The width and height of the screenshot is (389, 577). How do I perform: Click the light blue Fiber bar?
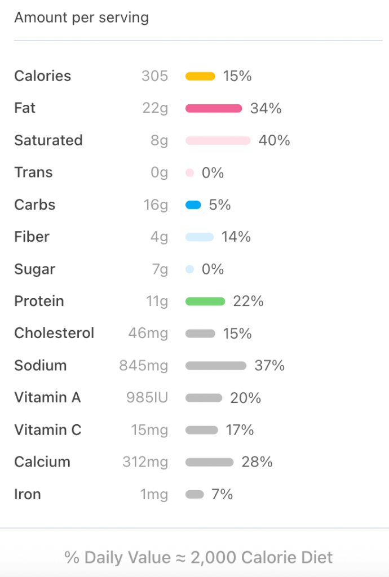point(200,237)
